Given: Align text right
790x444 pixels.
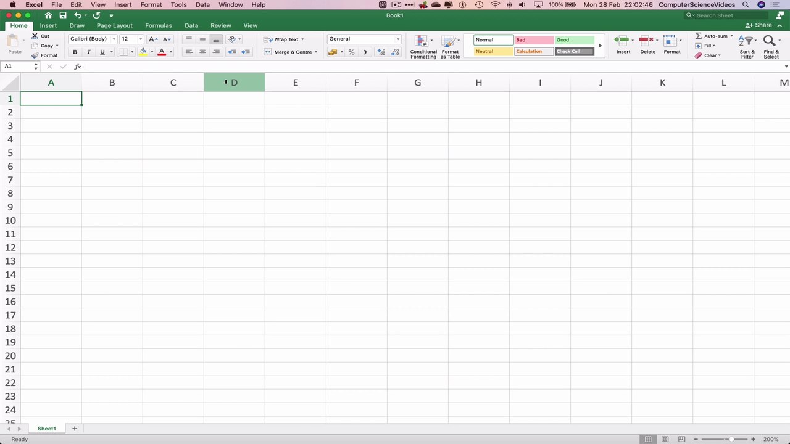Looking at the screenshot, I should [216, 52].
